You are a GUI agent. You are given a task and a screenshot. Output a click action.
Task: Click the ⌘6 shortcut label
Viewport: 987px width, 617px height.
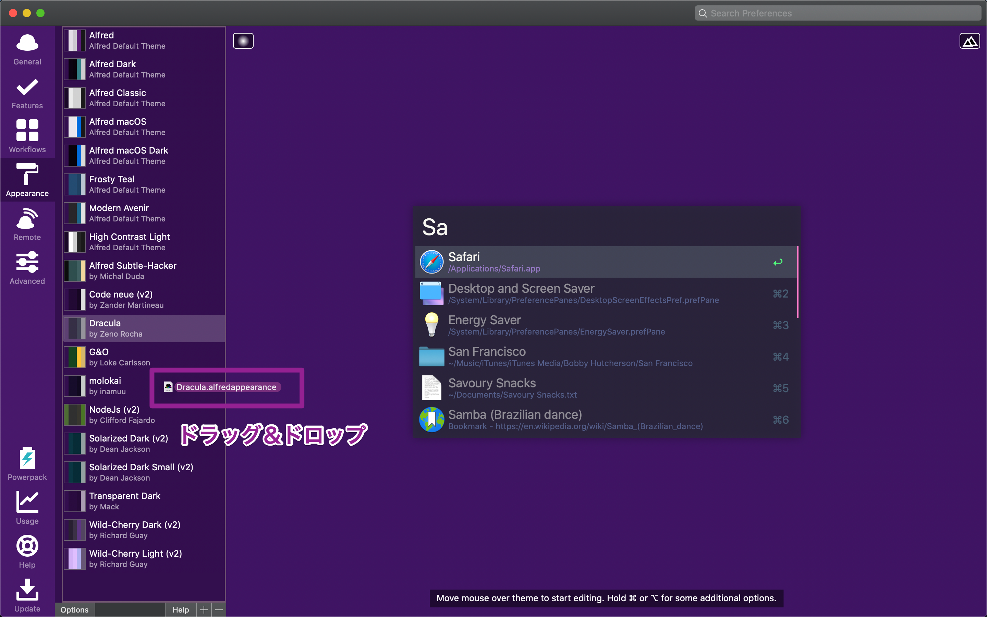[781, 420]
